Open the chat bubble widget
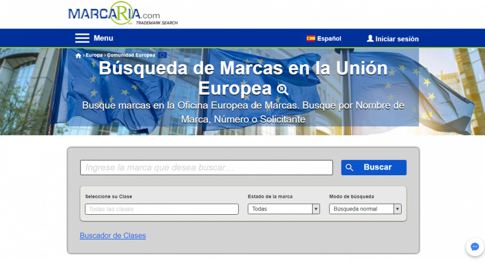 click(474, 247)
